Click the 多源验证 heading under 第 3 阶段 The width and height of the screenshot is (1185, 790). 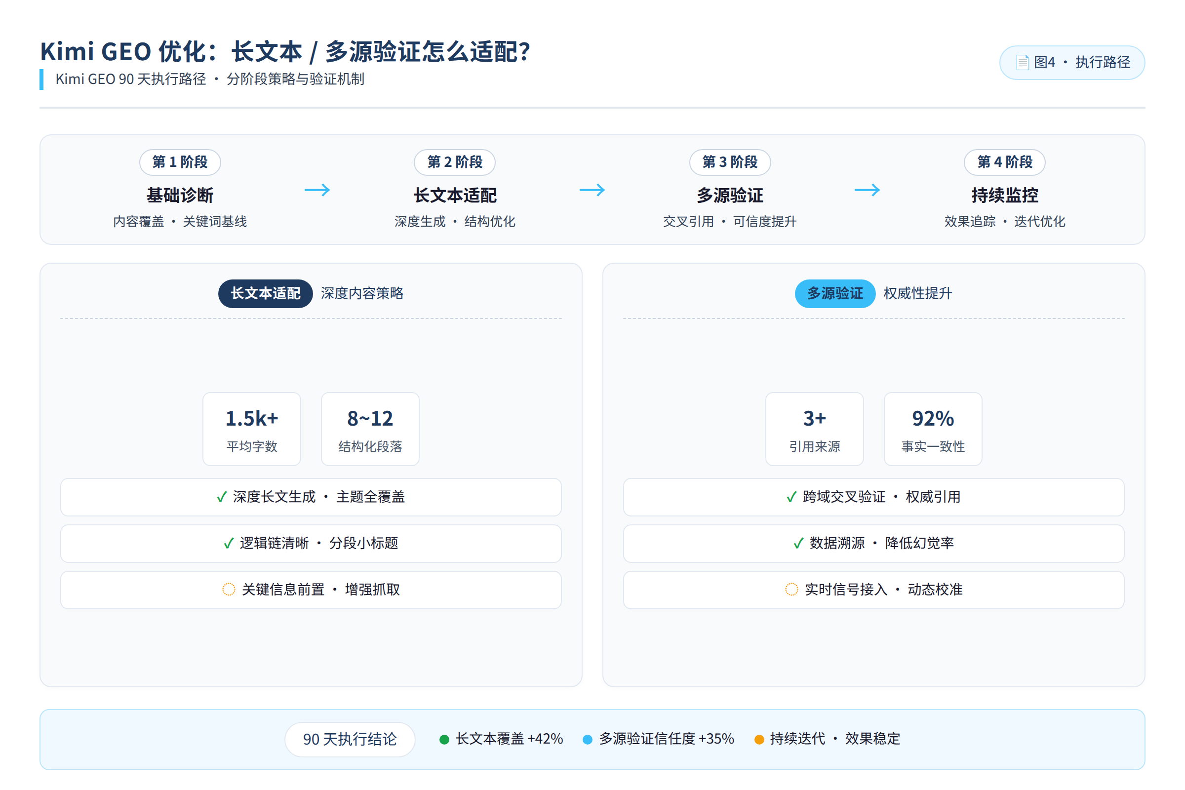point(730,196)
